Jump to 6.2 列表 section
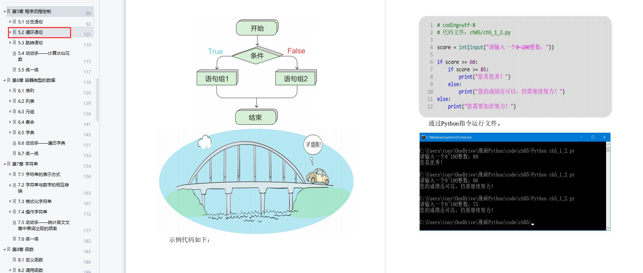This screenshot has height=273, width=643. [x=26, y=101]
